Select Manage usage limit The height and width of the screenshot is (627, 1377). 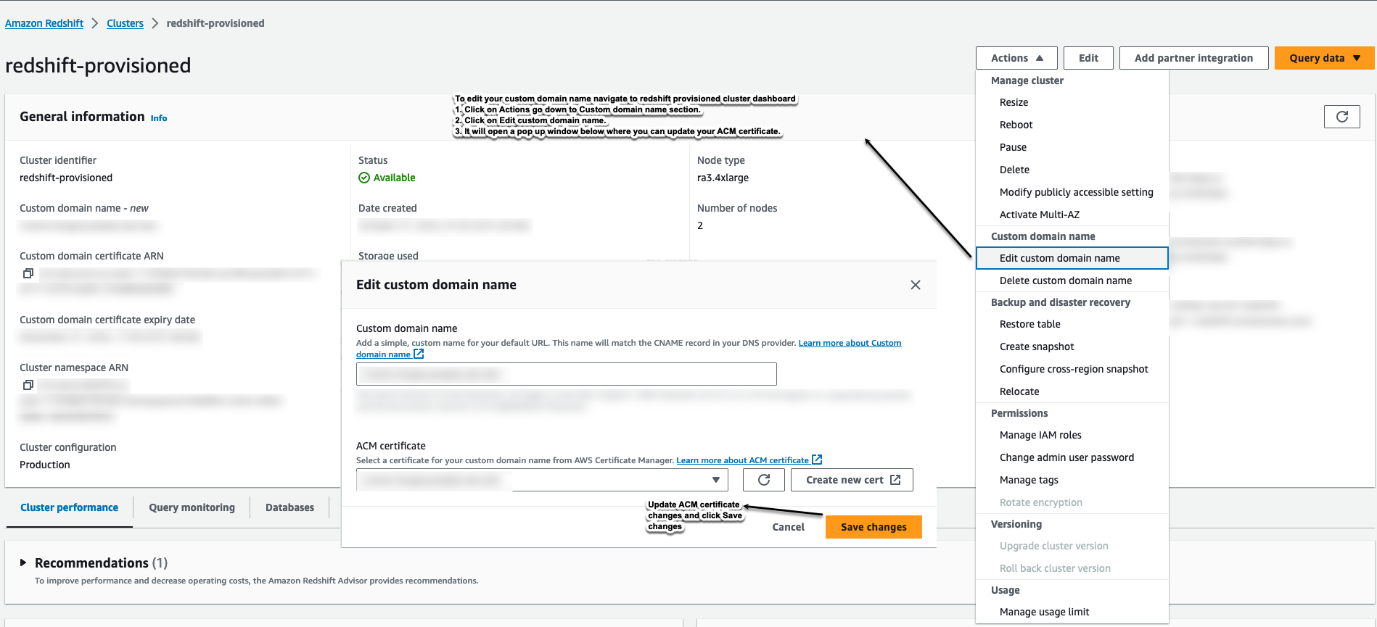pyautogui.click(x=1072, y=612)
